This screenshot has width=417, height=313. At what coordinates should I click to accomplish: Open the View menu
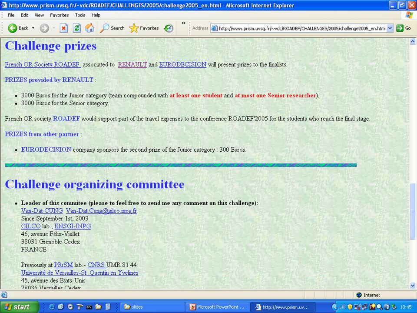pos(39,15)
